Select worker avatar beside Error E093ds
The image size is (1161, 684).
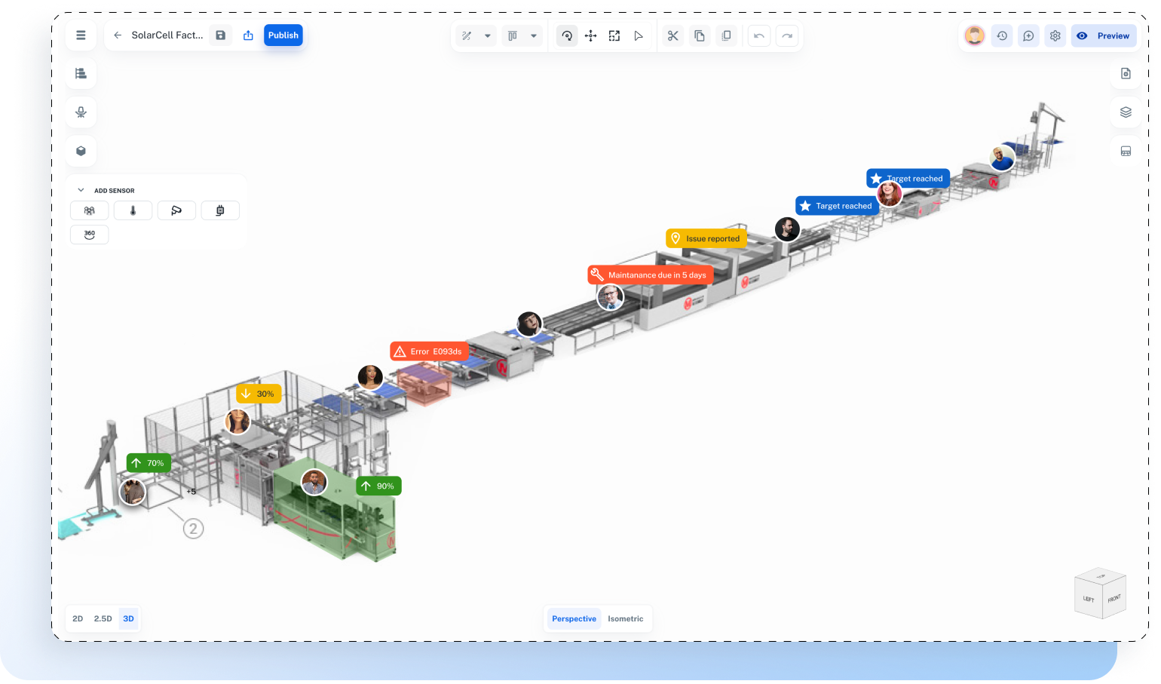click(x=370, y=377)
